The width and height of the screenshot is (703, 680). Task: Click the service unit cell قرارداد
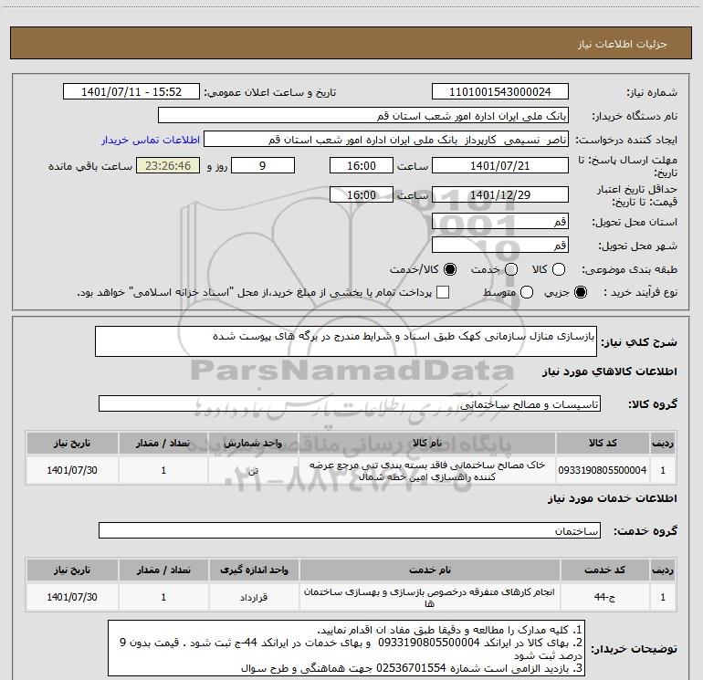pyautogui.click(x=254, y=597)
